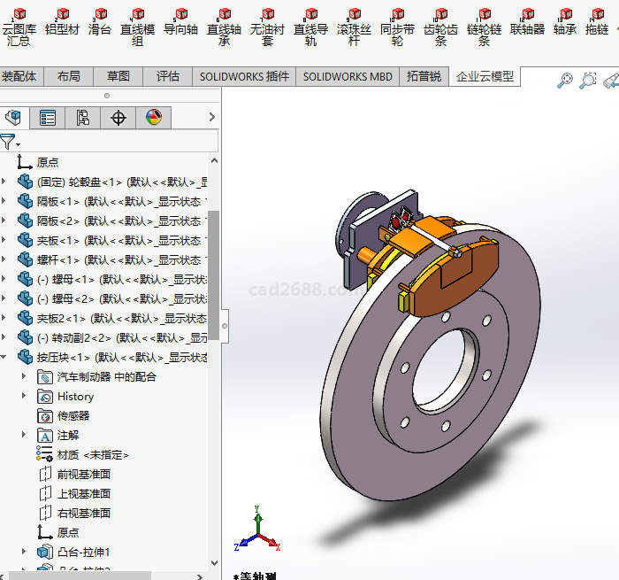
Task: Switch to the PropertyManager panel icon
Action: click(48, 118)
